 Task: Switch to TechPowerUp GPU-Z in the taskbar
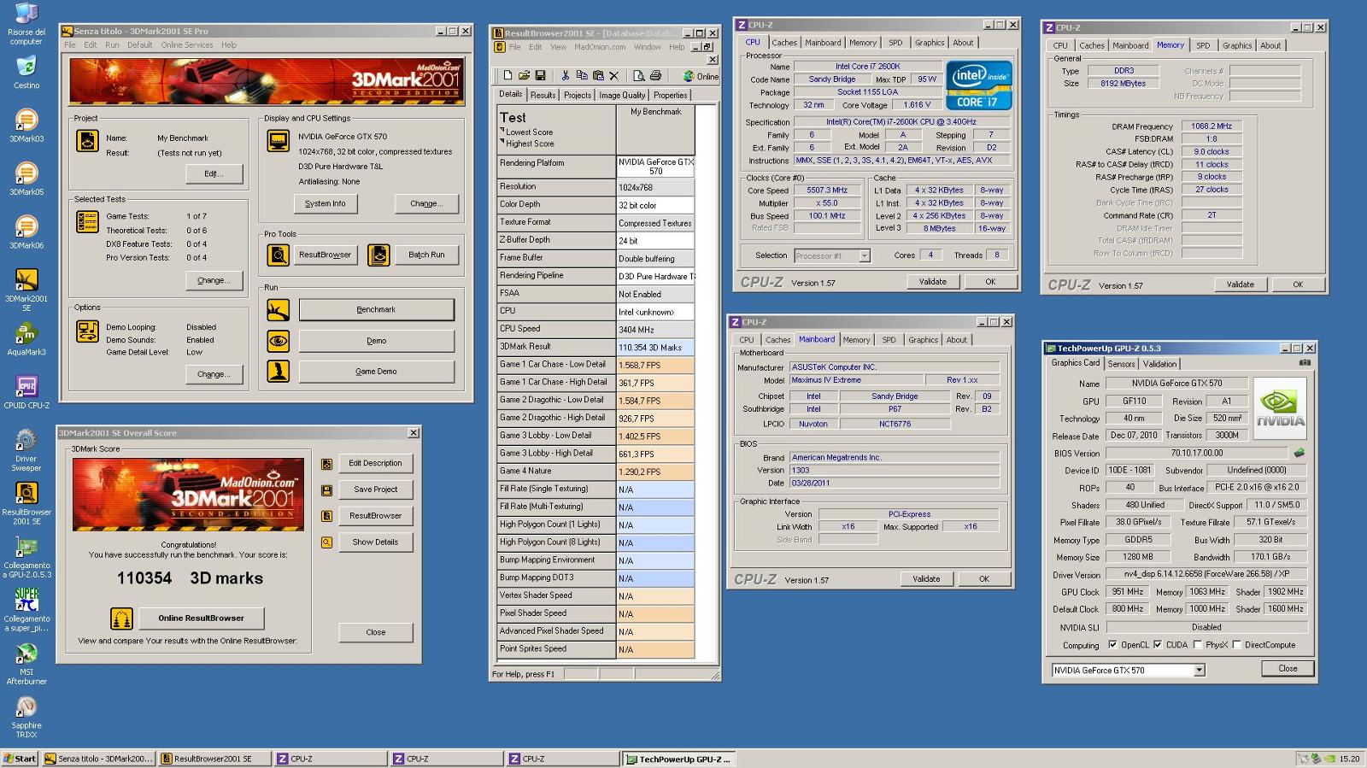click(678, 759)
